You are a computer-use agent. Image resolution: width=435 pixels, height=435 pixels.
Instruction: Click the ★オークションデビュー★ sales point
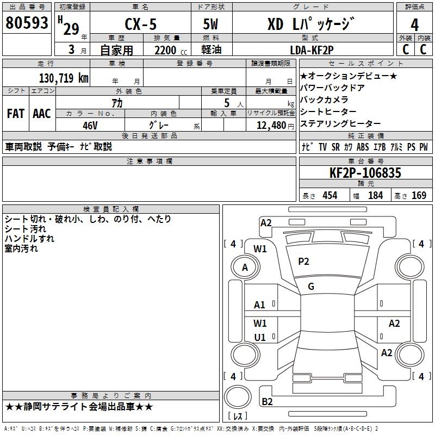pyautogui.click(x=349, y=76)
